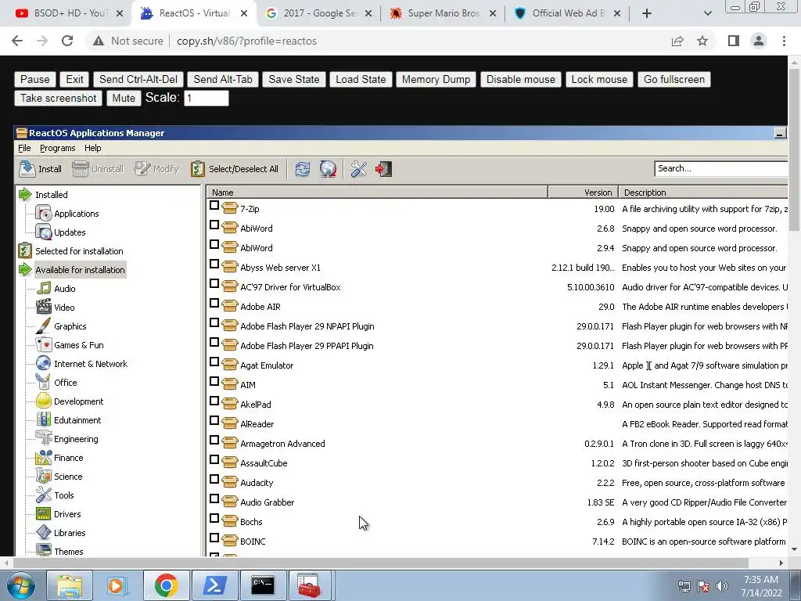The image size is (801, 601).
Task: Click the red-arrow exit icon in toolbar
Action: click(383, 169)
